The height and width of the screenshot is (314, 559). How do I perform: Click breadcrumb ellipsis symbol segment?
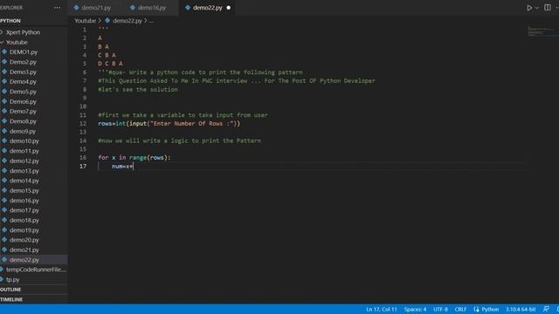[151, 21]
